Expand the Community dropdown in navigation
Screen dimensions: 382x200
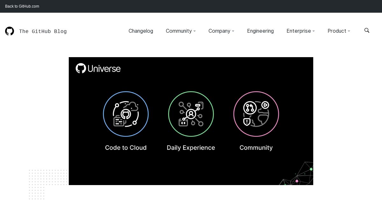point(181,31)
